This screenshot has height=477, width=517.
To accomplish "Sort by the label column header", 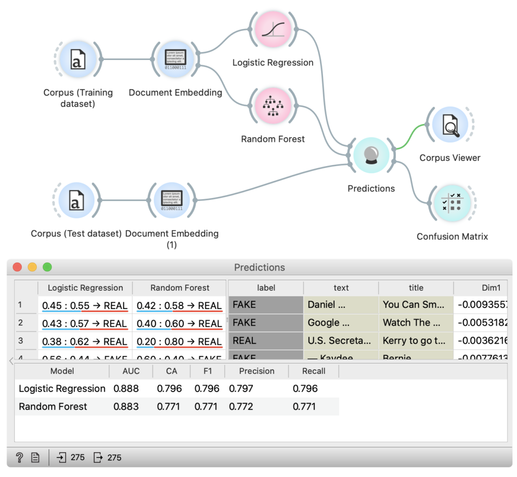I will (266, 288).
